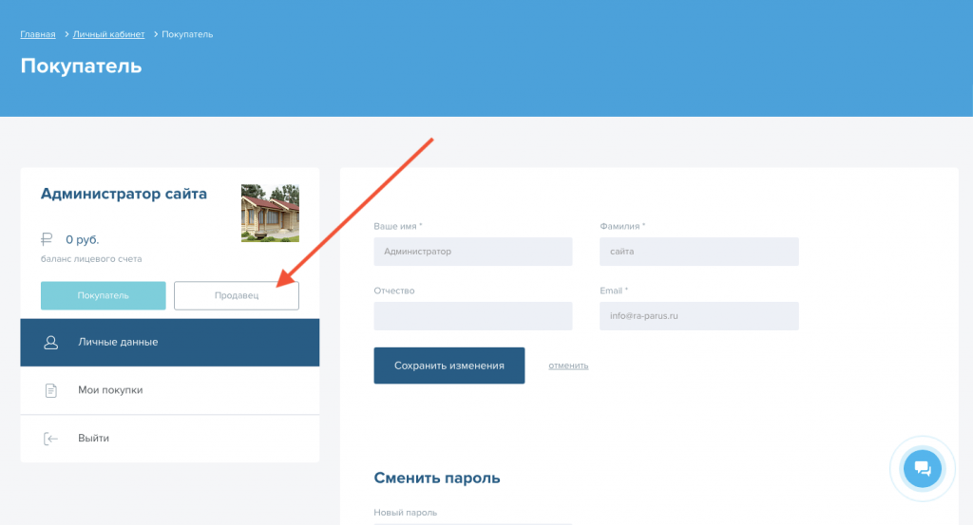Focus the empty Отчество field
This screenshot has width=973, height=525.
pyautogui.click(x=473, y=316)
